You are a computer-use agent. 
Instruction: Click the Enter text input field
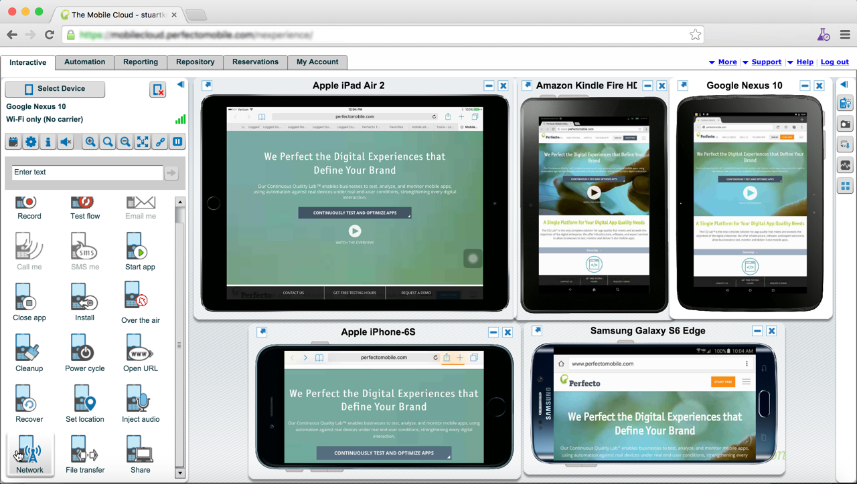tap(87, 172)
